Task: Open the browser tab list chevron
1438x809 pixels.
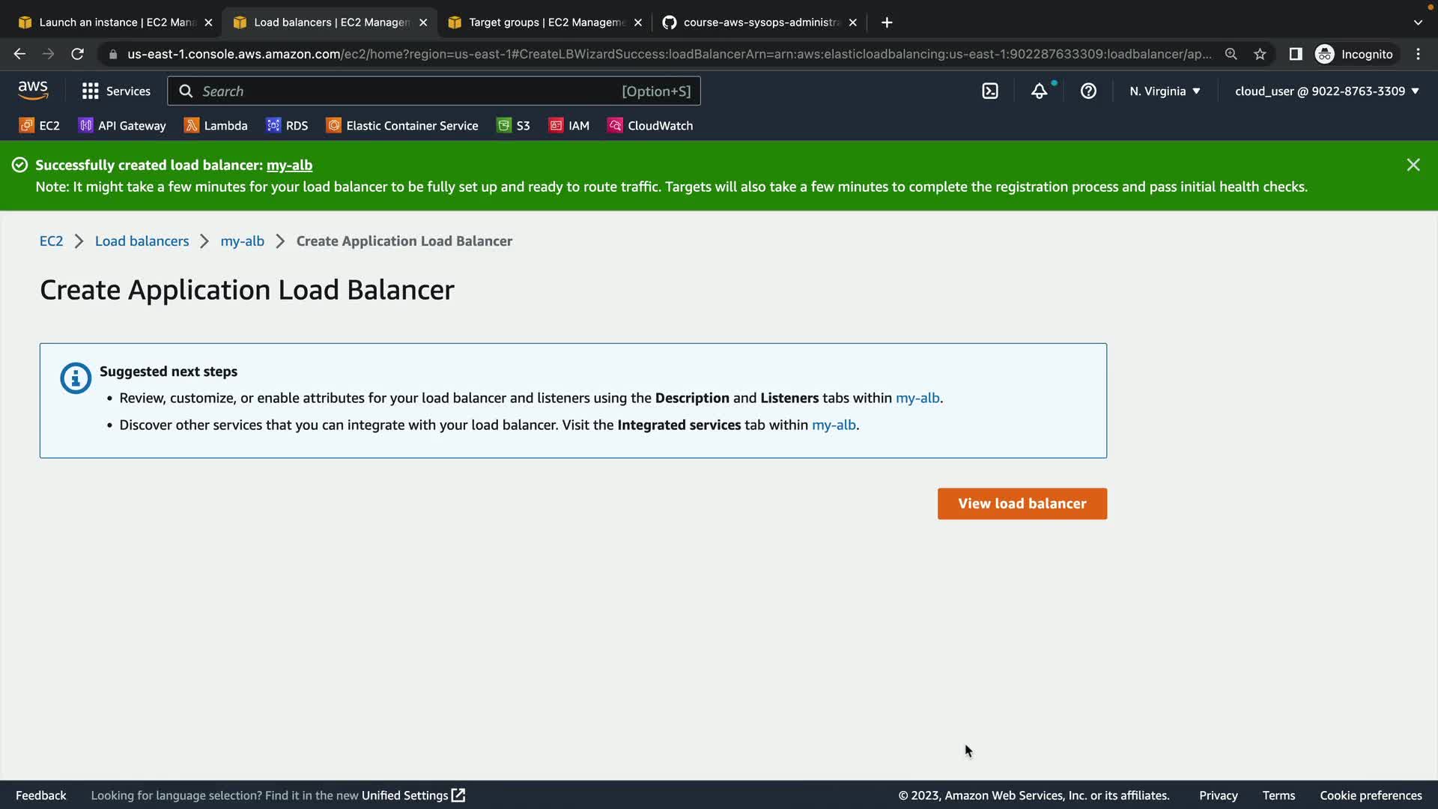Action: click(x=1418, y=22)
